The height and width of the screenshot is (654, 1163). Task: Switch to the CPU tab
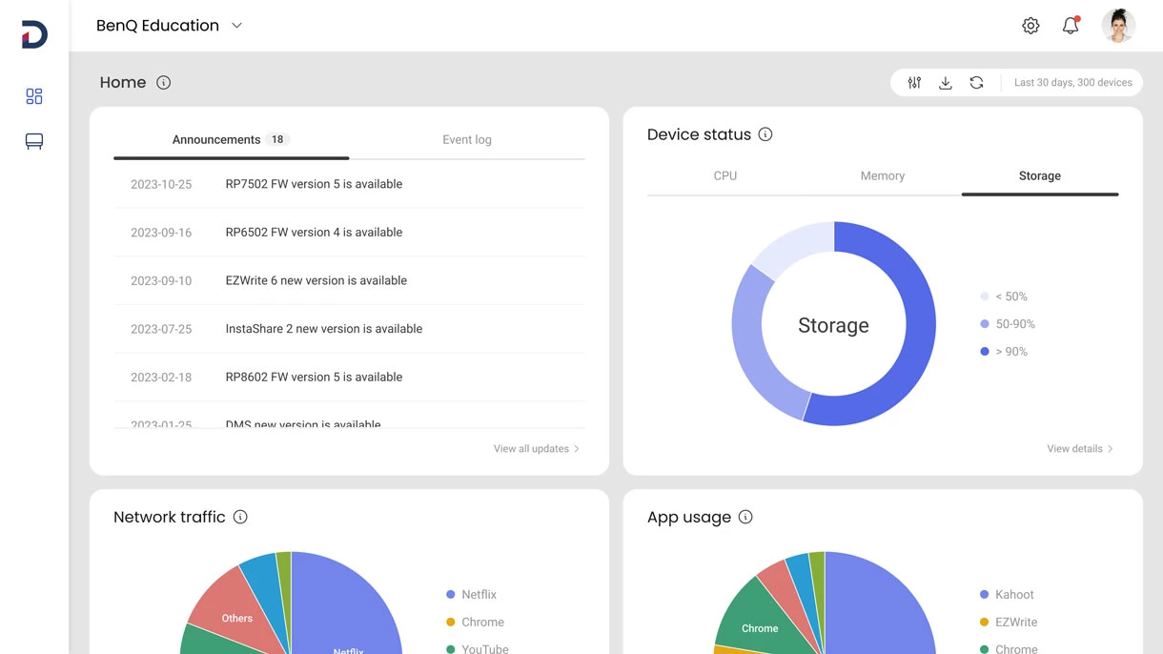click(x=725, y=176)
